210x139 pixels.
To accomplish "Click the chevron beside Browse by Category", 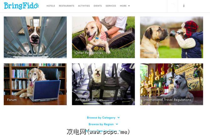I will (x=118, y=117).
